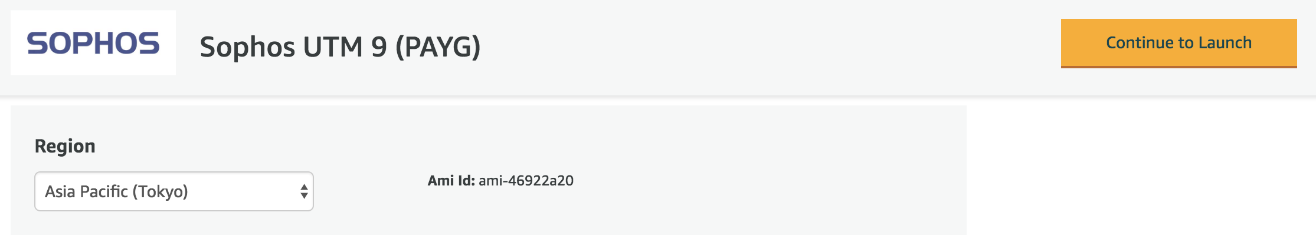The width and height of the screenshot is (1316, 252).
Task: Click the word PAYG in the title
Action: click(x=438, y=47)
